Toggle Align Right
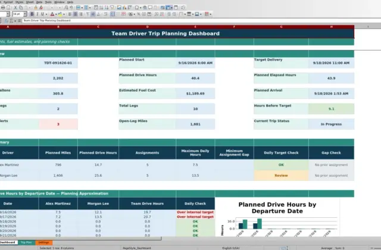381x250 pixels. coord(81,14)
